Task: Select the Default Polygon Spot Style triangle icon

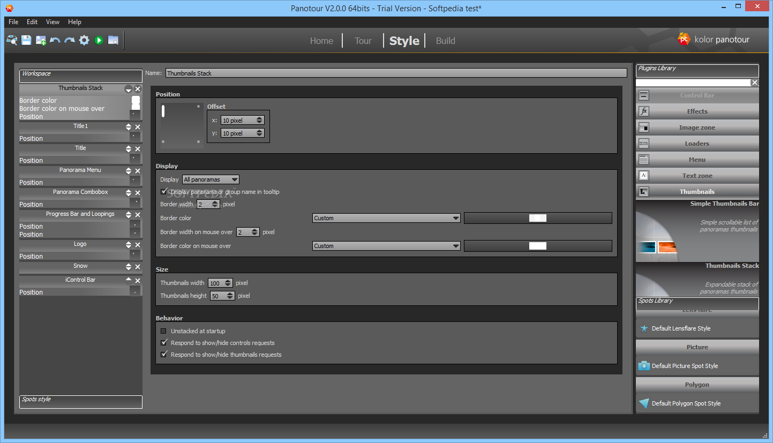Action: (644, 403)
